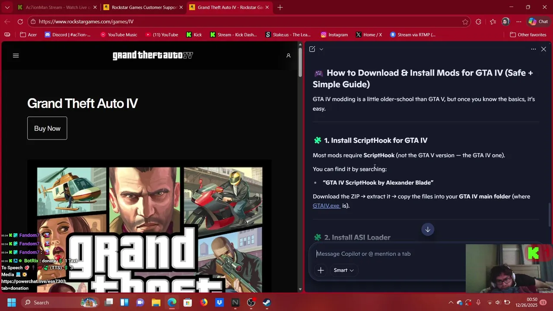553x311 pixels.
Task: Click the taskbar Search box
Action: point(60,302)
